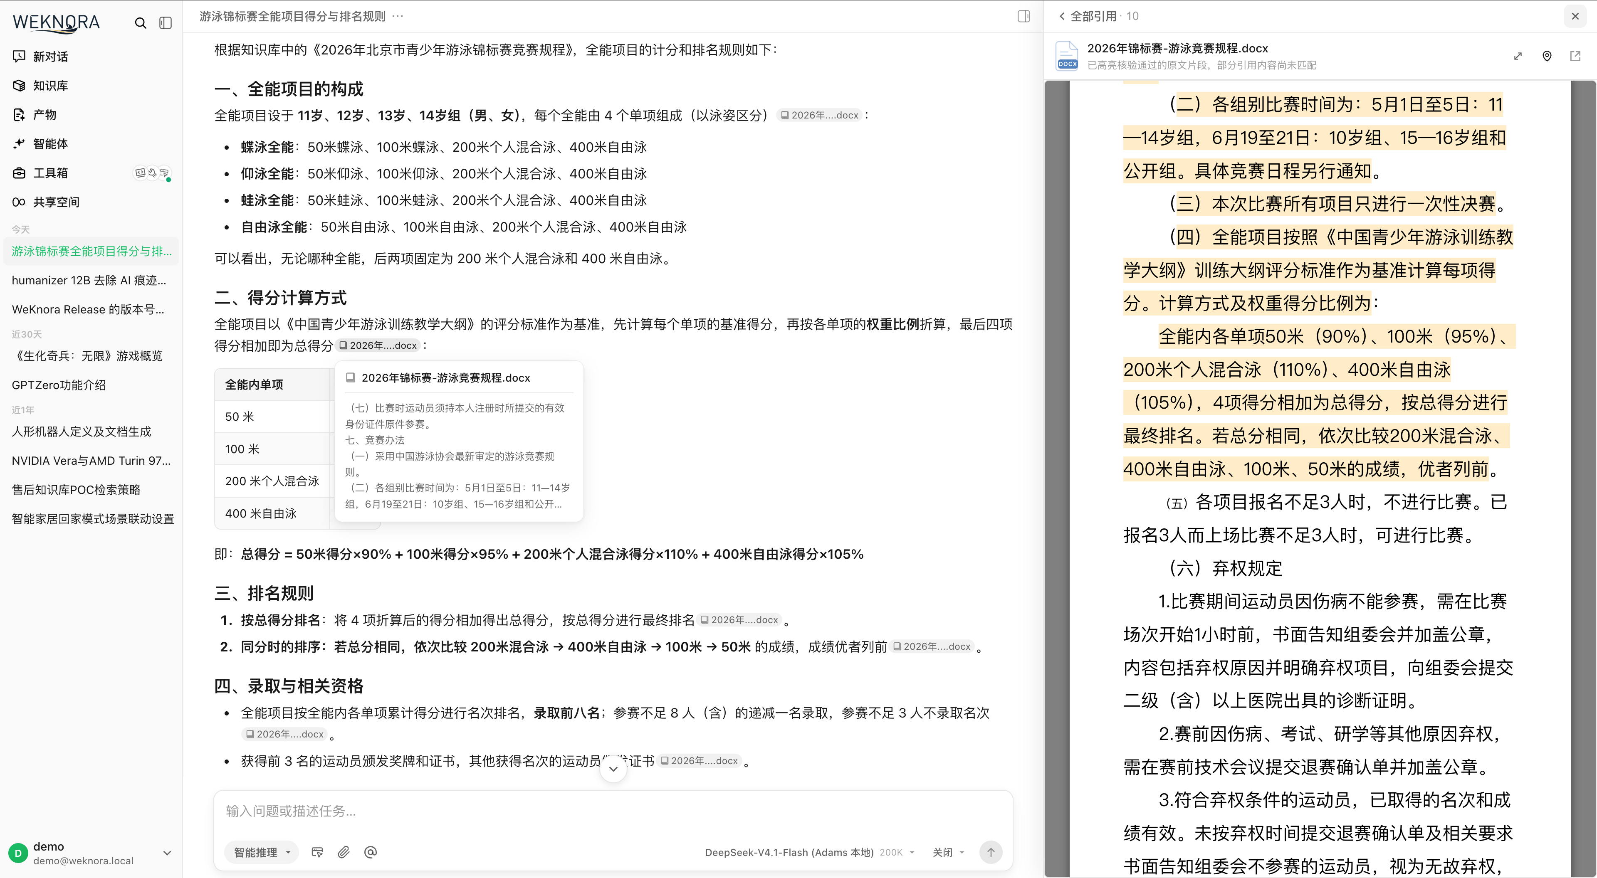The image size is (1597, 878).
Task: Open NVIDIA Vera与AMD Turin conversation
Action: click(x=91, y=460)
